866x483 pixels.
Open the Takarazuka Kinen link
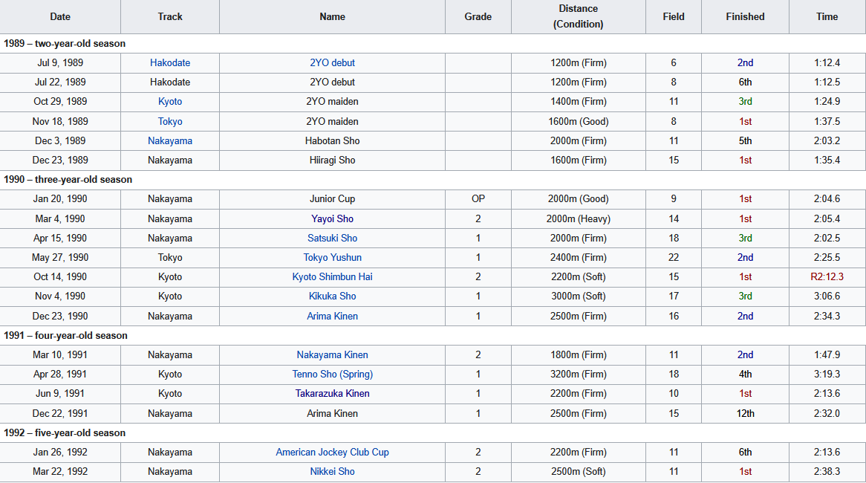332,394
